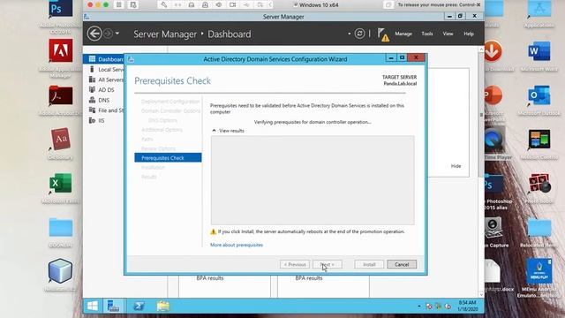
Task: Open VM settings wrench icon
Action: coord(164,4)
